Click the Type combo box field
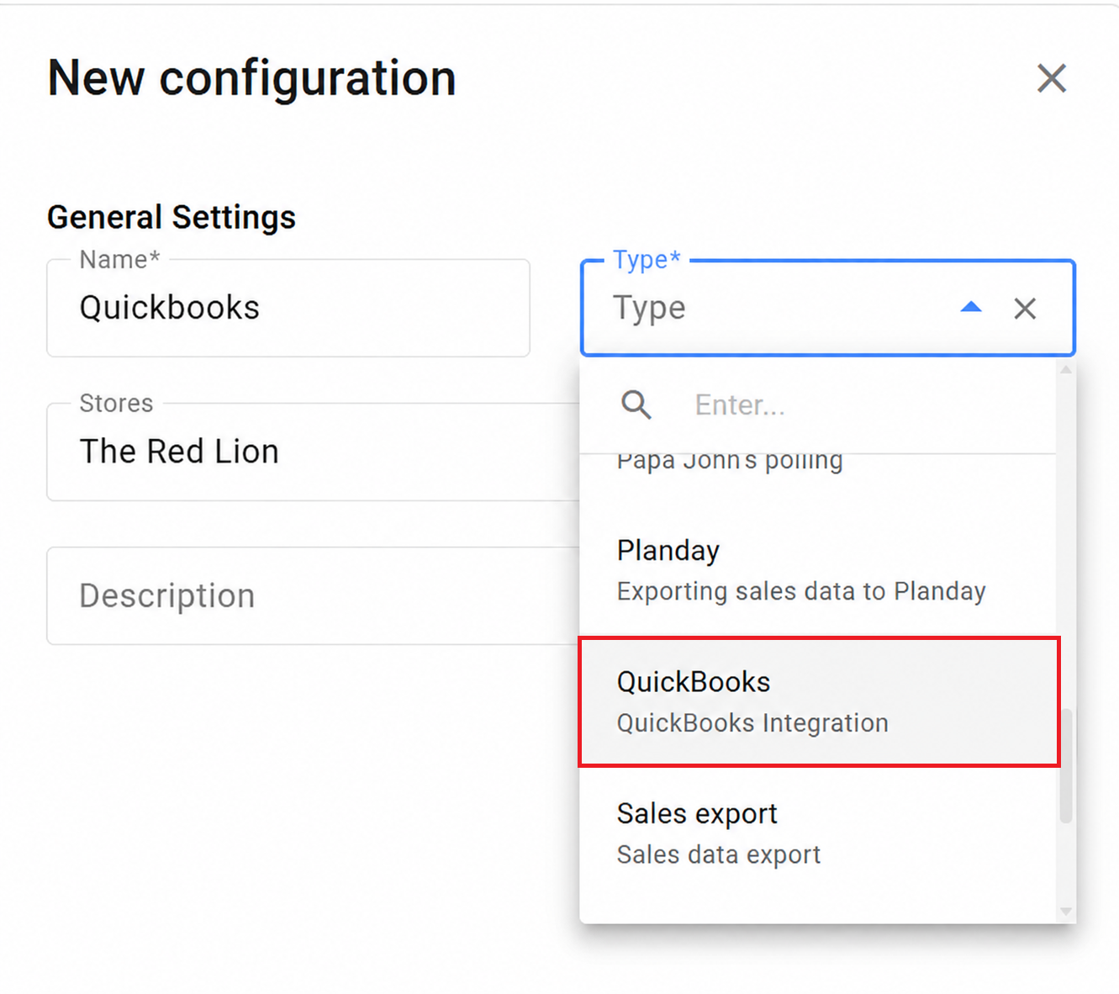Viewport: 1119px width, 994px height. click(x=828, y=308)
